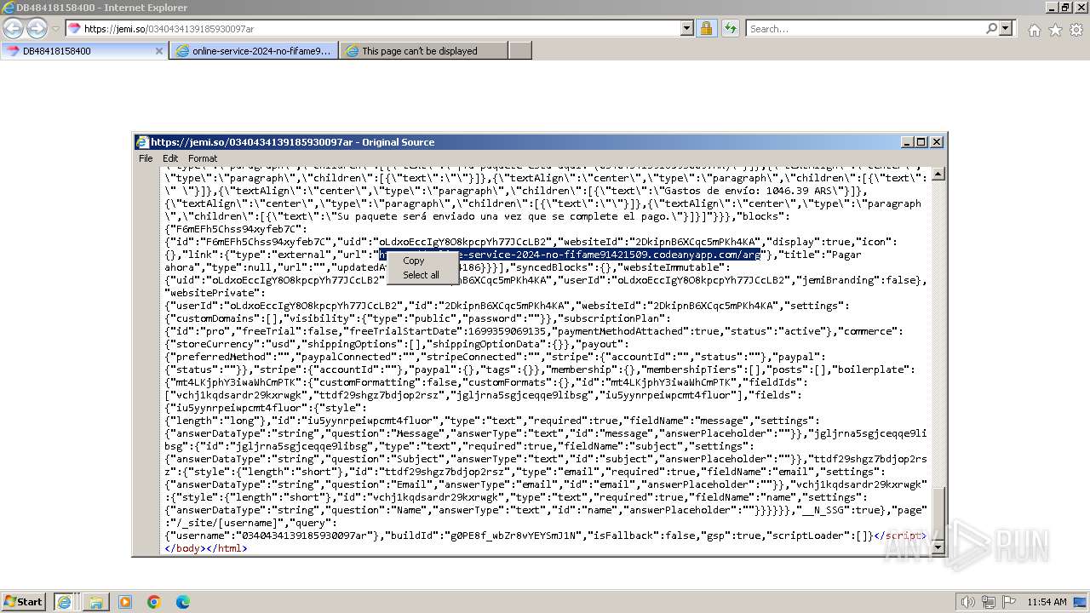Image resolution: width=1090 pixels, height=613 pixels.
Task: Click inside the Search box
Action: [x=865, y=28]
